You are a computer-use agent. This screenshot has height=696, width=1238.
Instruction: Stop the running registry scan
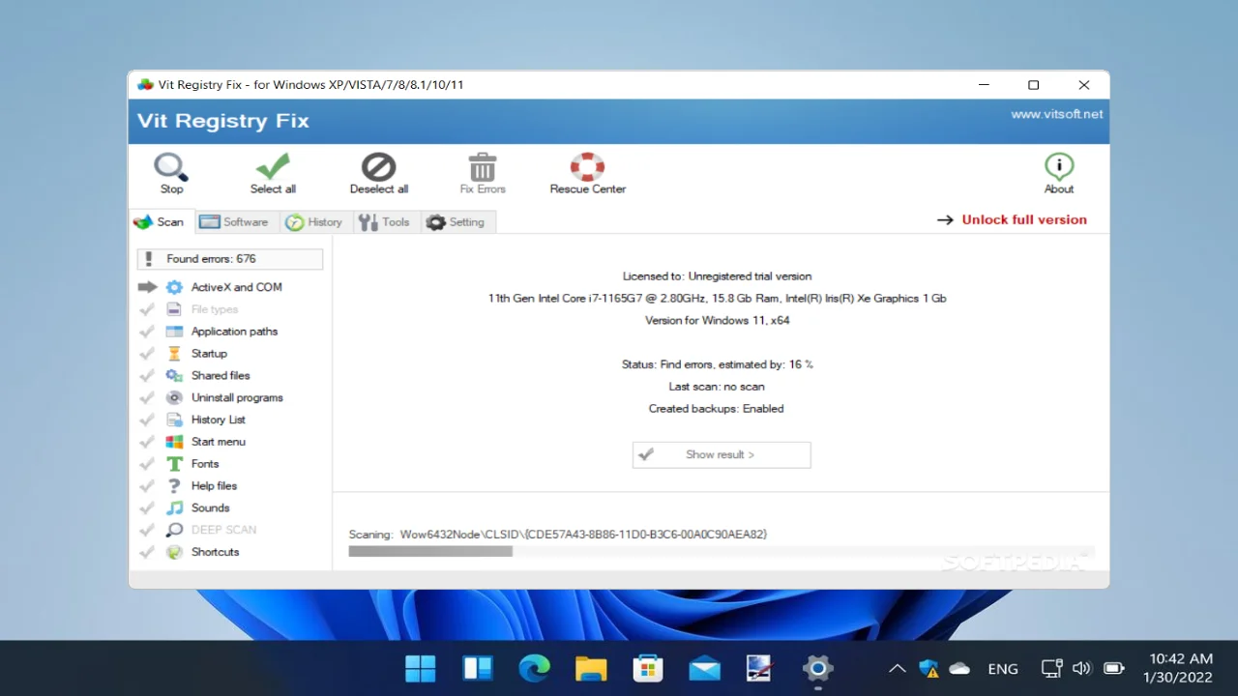(x=171, y=173)
